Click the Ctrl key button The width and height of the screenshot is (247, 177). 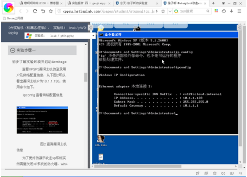151,24
